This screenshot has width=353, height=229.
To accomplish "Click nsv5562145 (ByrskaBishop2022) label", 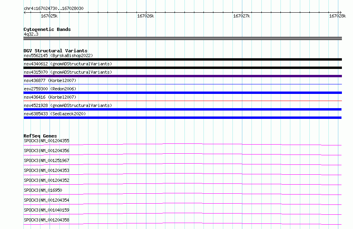I will pos(58,55).
